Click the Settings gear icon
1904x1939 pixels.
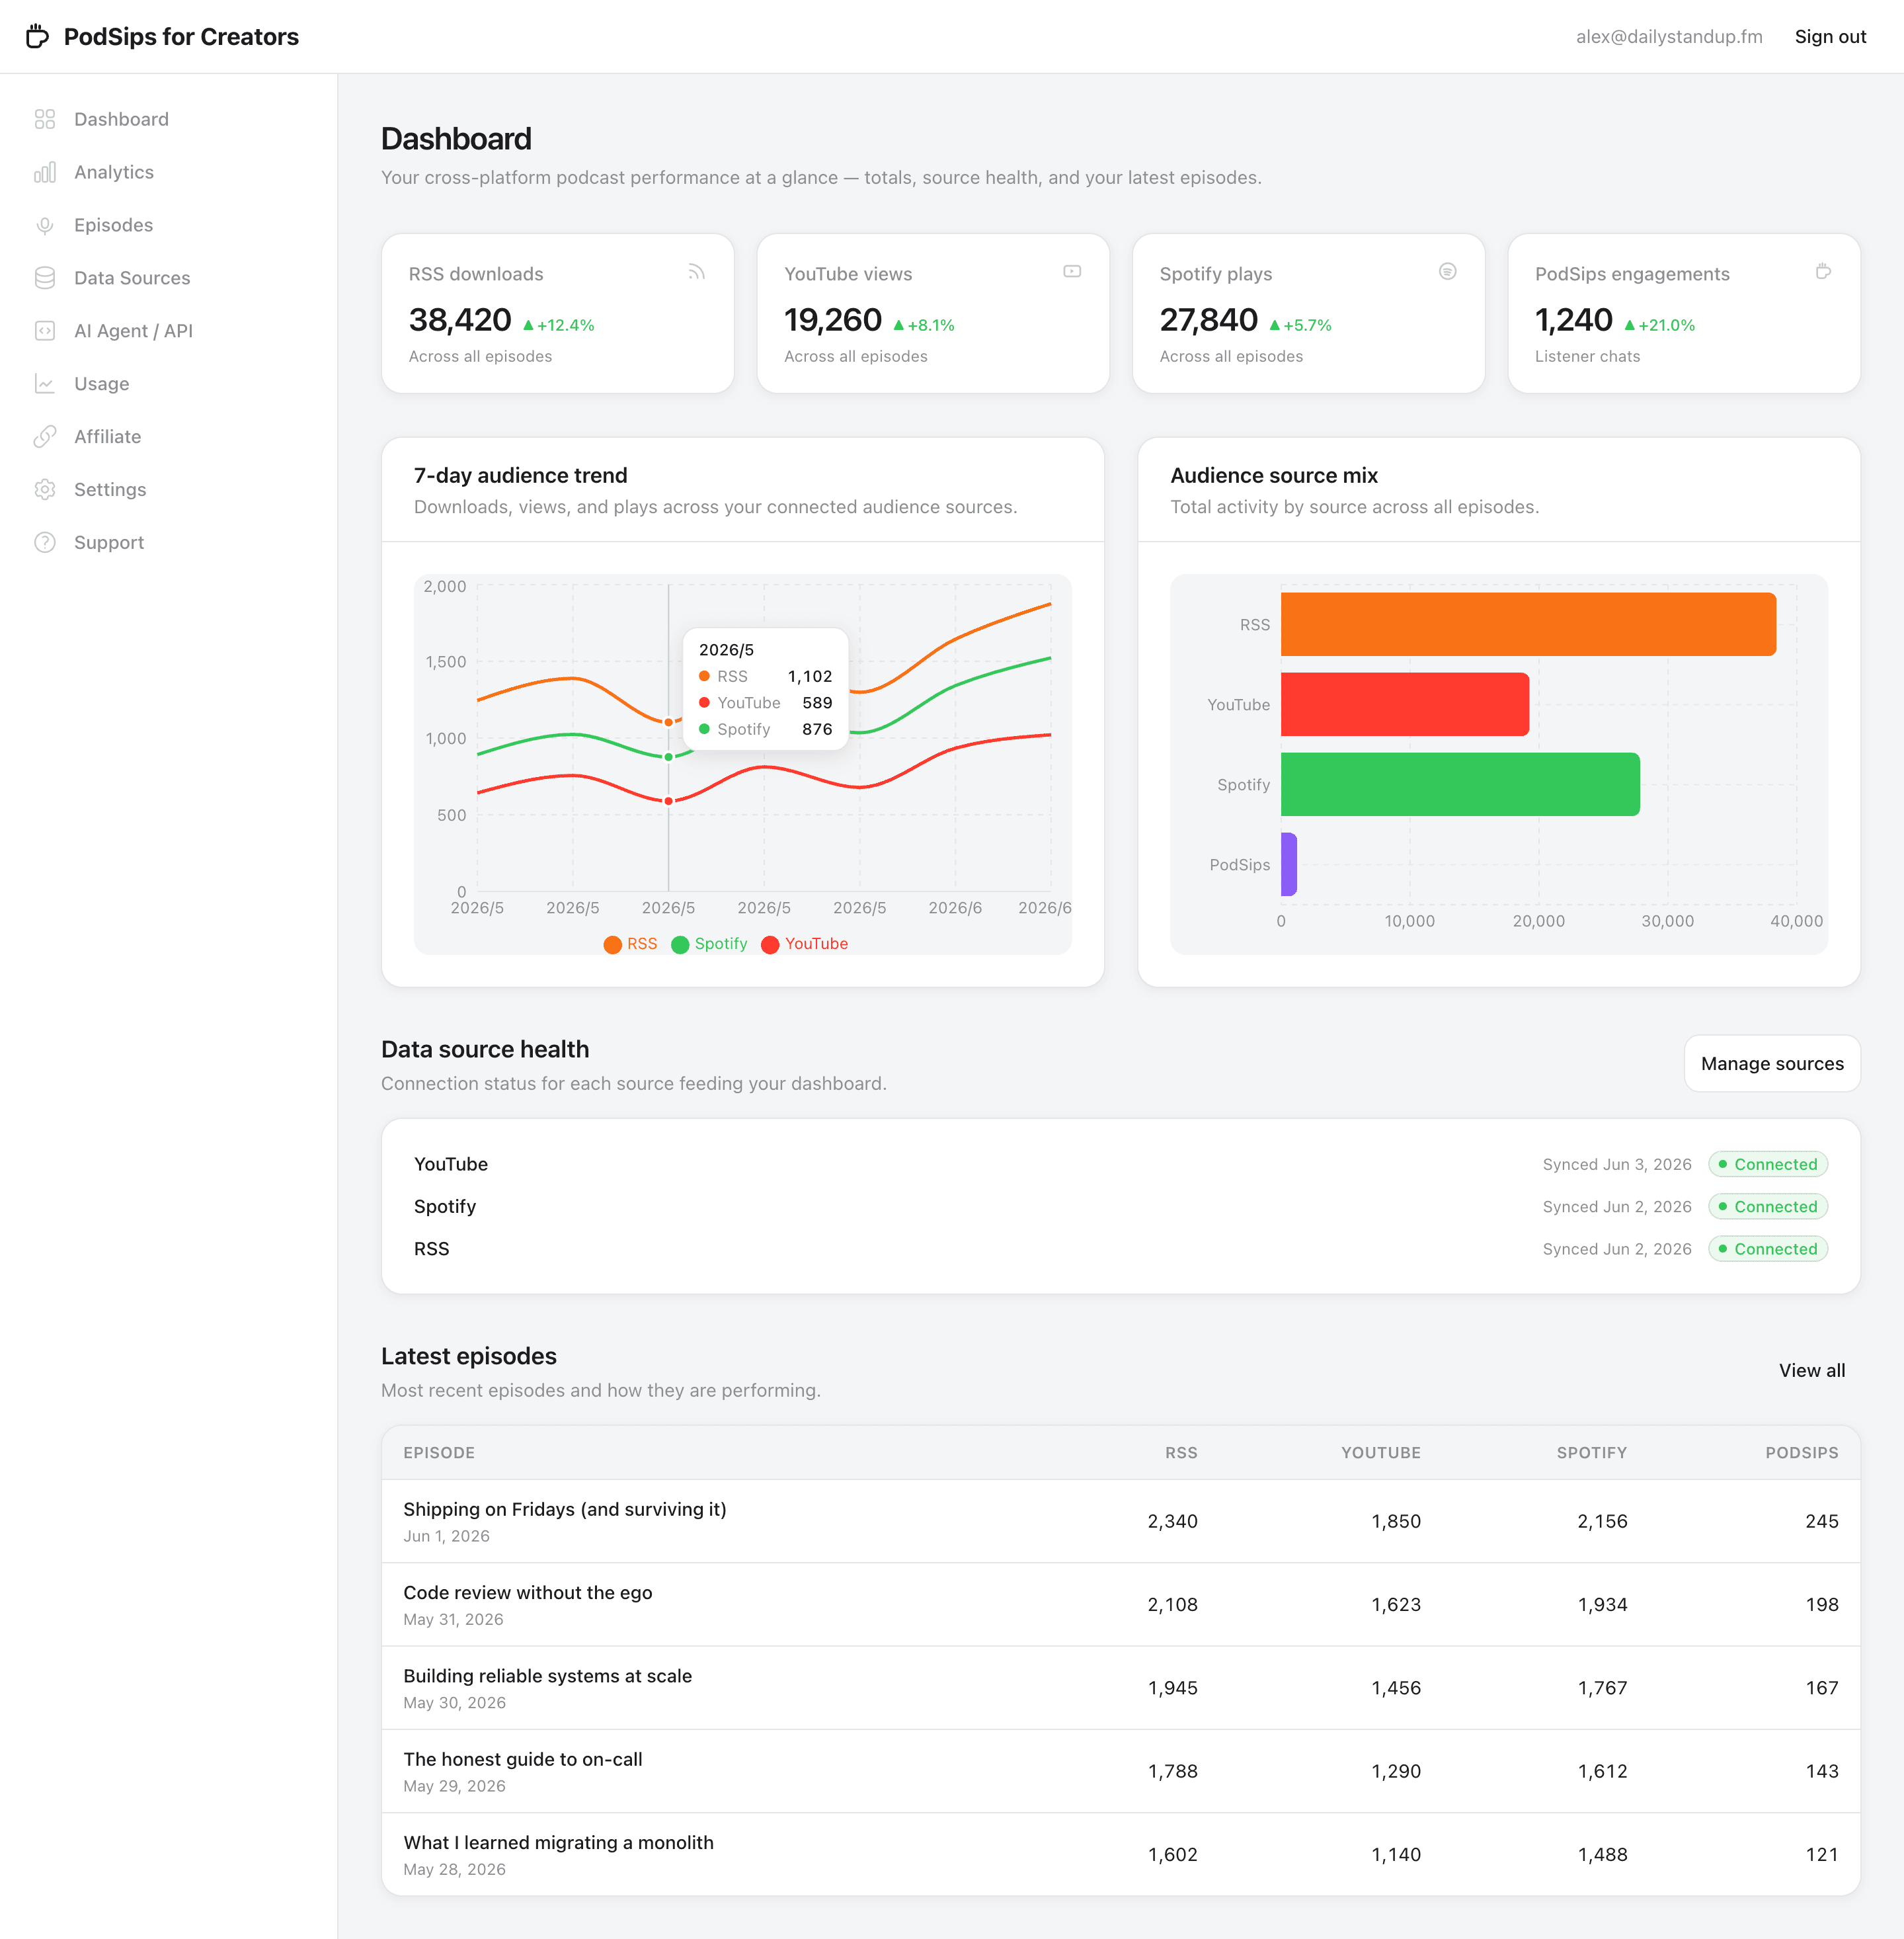[45, 490]
